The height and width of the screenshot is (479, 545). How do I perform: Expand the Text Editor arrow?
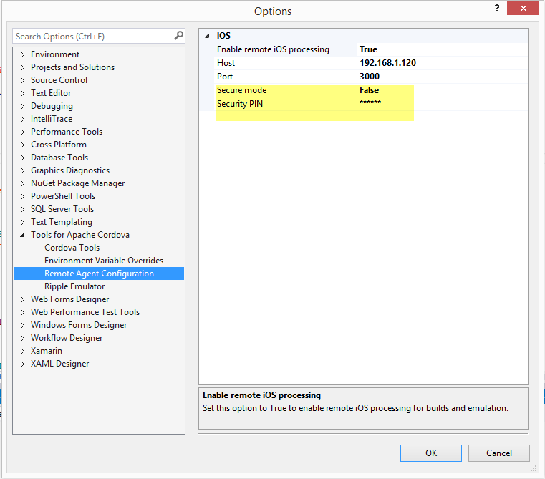(x=22, y=93)
